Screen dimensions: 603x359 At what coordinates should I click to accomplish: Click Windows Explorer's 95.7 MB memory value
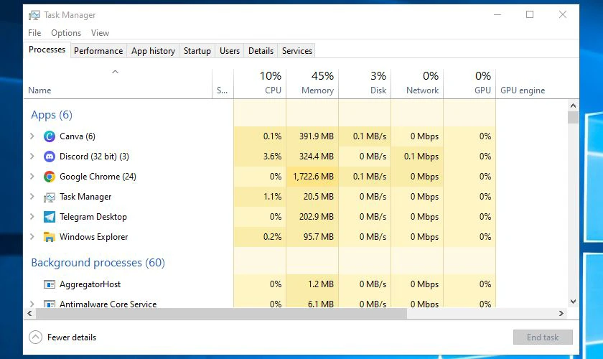[319, 237]
